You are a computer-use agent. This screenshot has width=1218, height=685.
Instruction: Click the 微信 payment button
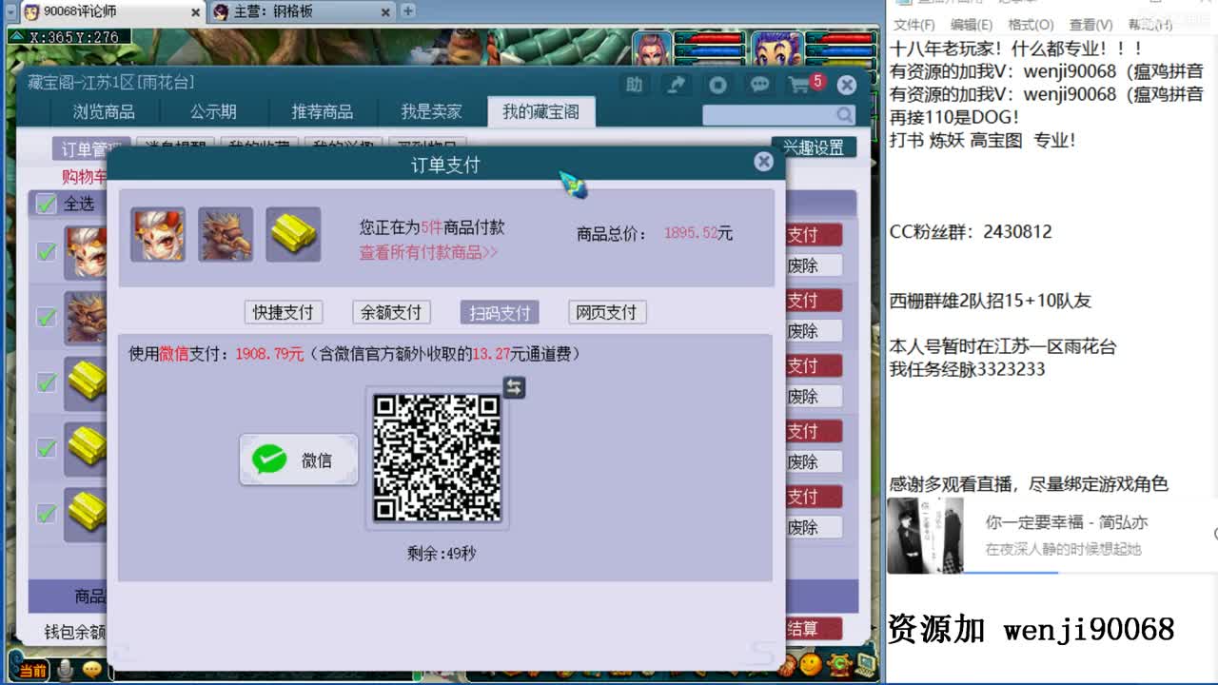coord(299,460)
